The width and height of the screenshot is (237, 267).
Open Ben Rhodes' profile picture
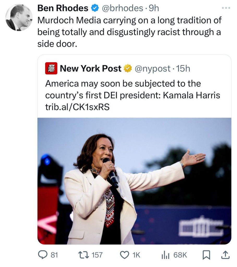[19, 18]
